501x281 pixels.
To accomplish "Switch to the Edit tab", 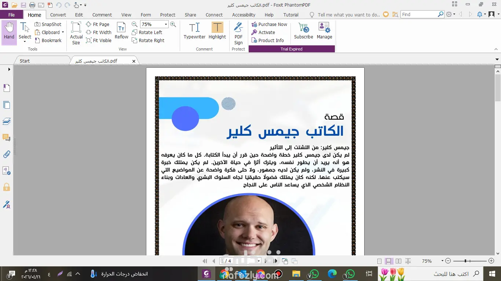I will point(79,15).
